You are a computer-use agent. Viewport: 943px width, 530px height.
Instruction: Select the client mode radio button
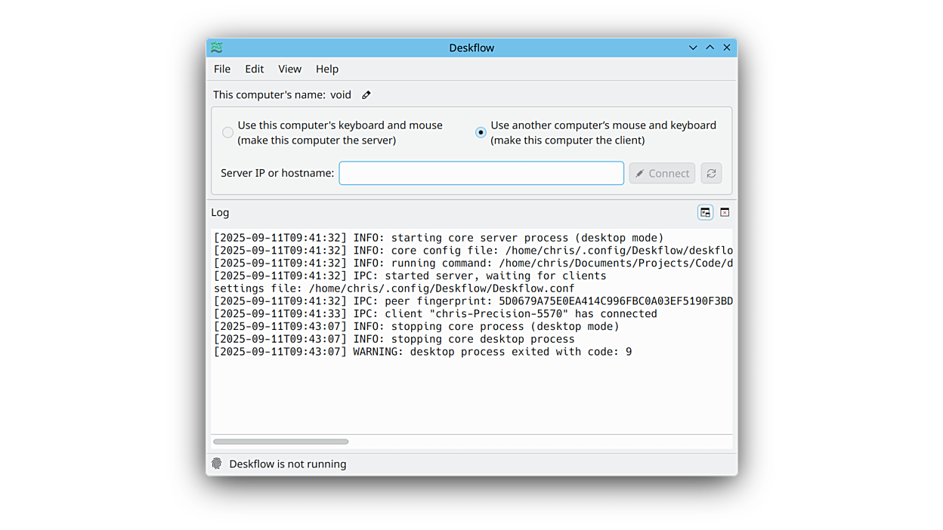point(481,133)
